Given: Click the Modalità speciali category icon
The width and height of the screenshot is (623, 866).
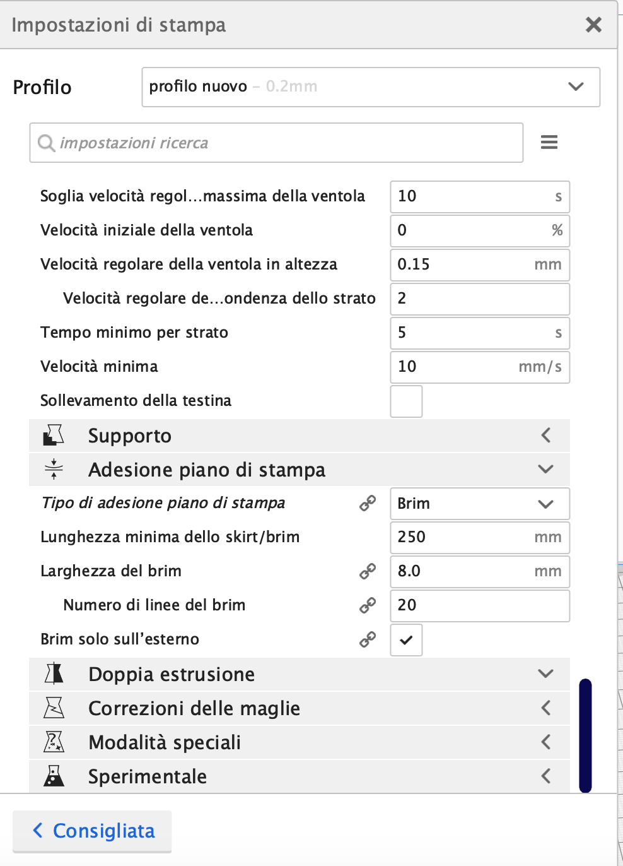Looking at the screenshot, I should click(x=54, y=742).
